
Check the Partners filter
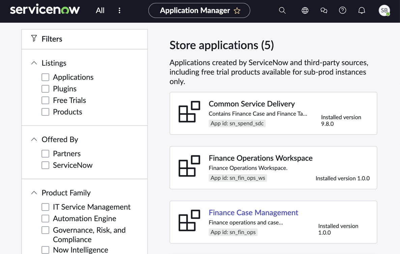click(x=46, y=154)
